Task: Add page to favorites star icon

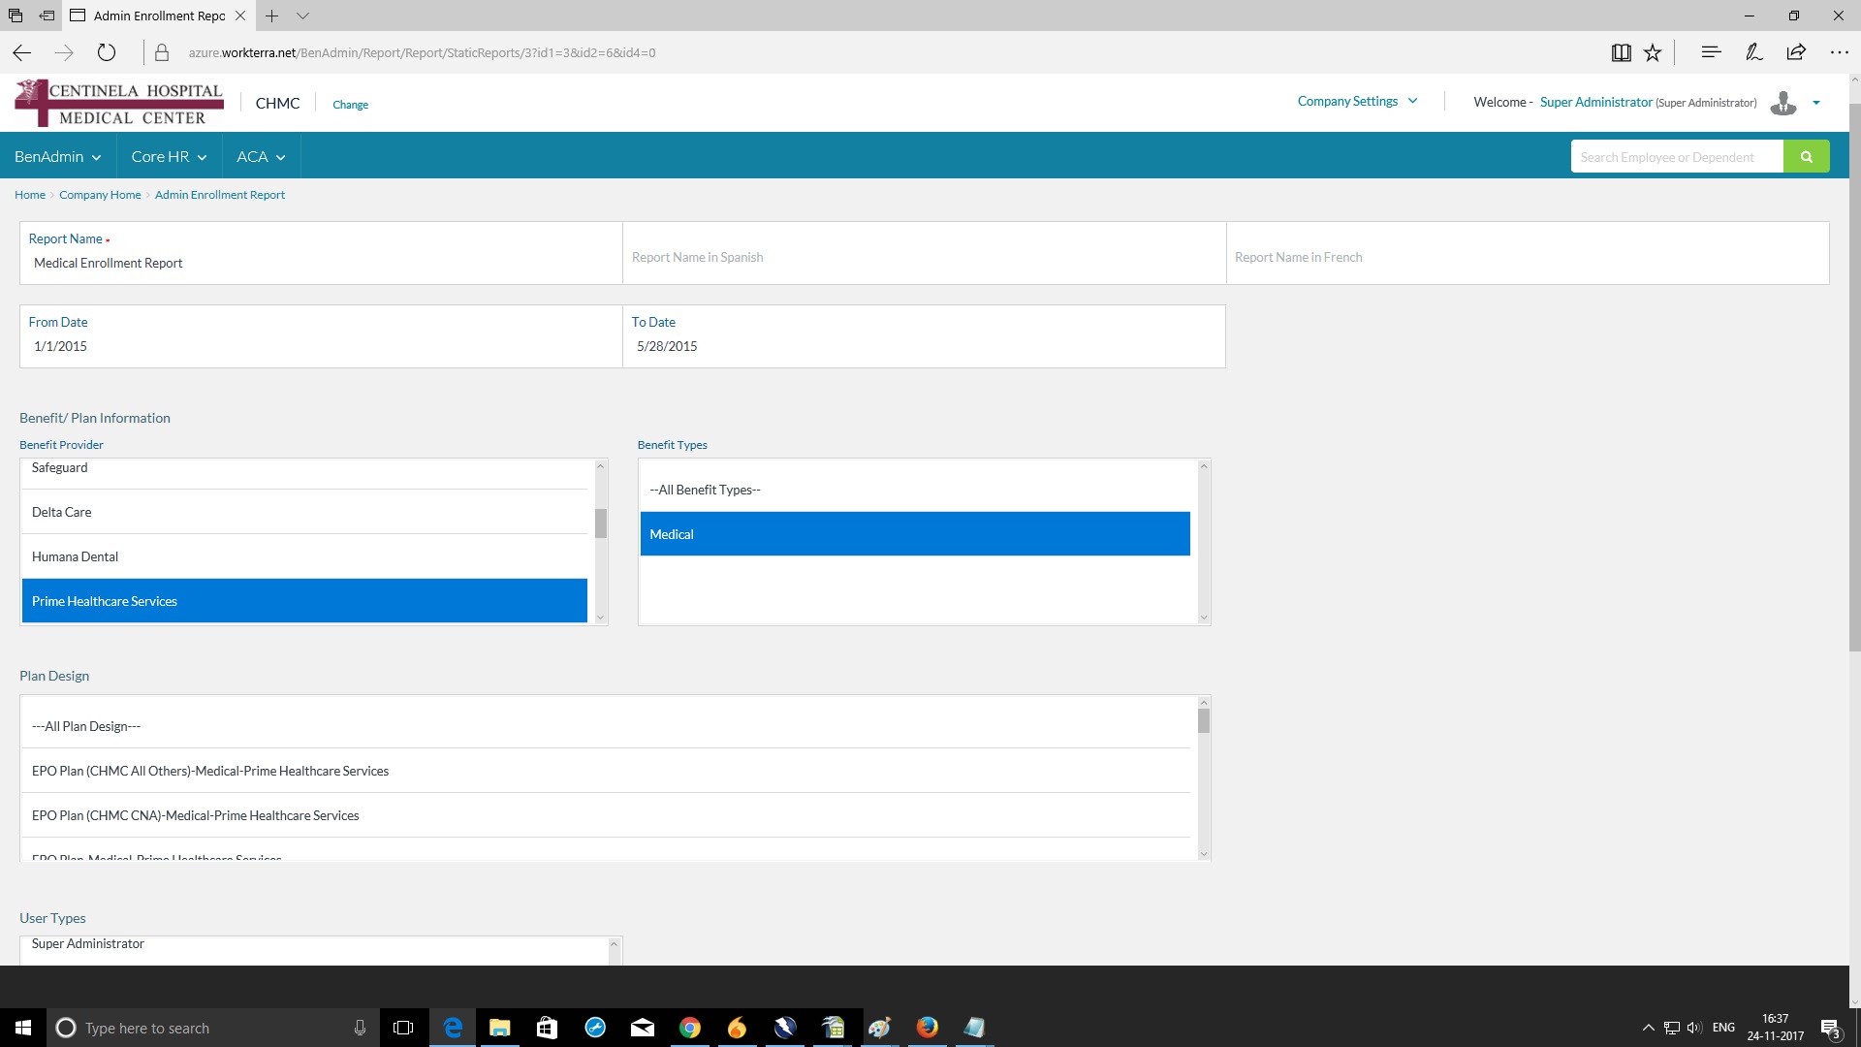Action: 1653,52
